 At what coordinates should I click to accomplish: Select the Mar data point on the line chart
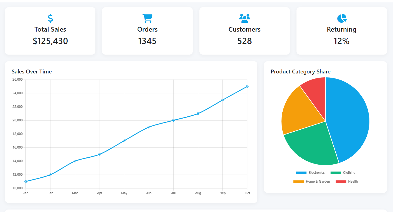pos(75,161)
